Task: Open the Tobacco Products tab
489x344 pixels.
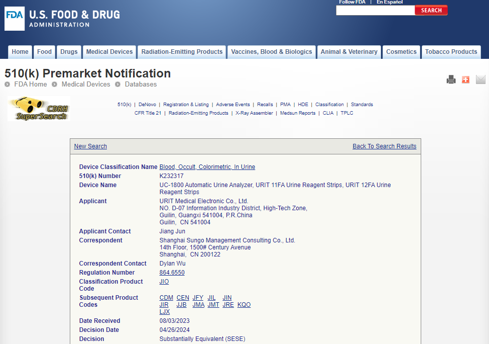Action: coord(451,52)
